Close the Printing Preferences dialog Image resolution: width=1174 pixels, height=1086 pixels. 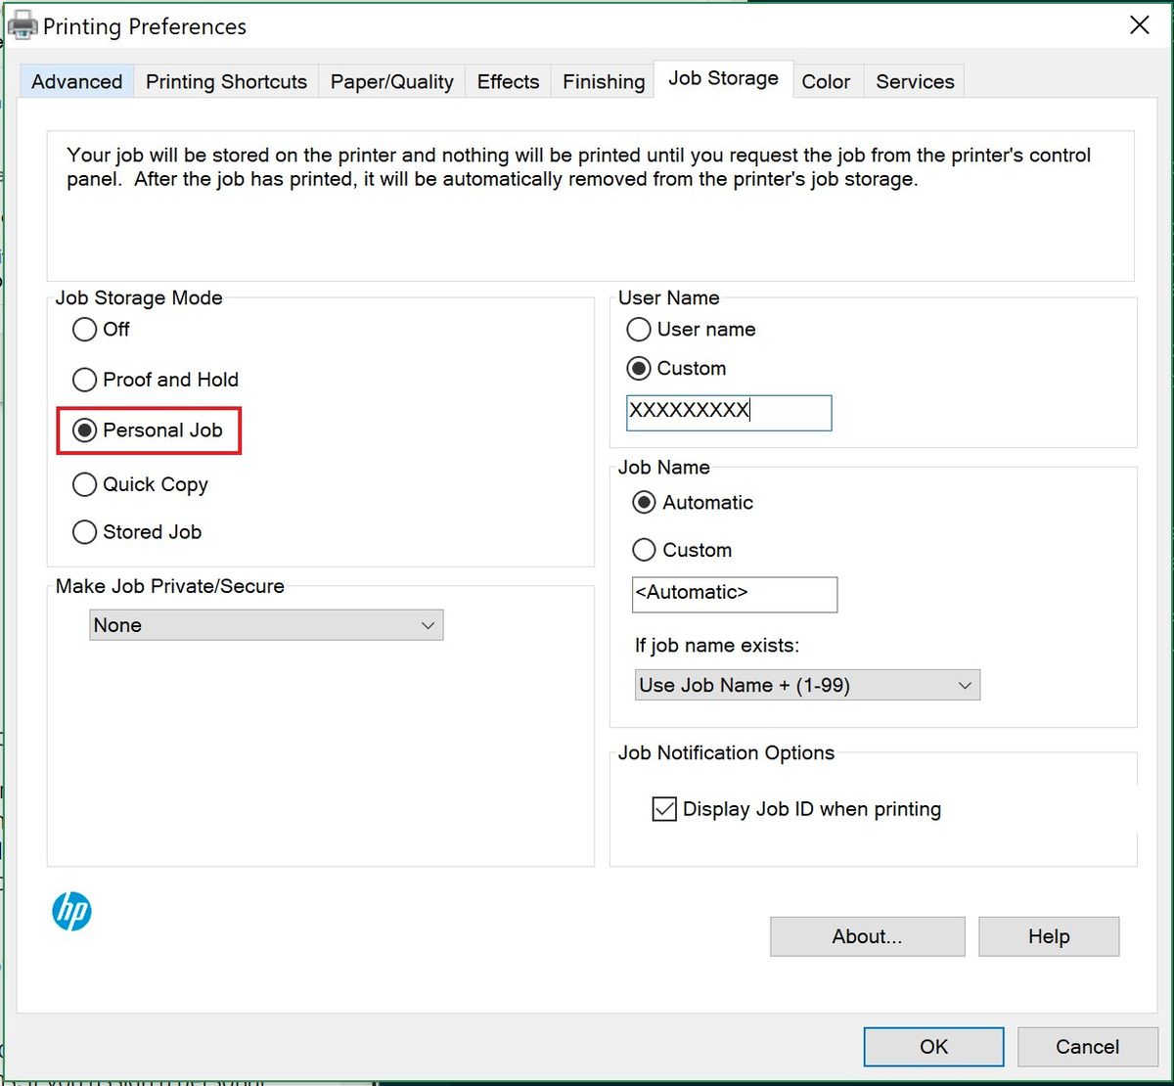click(x=1140, y=25)
